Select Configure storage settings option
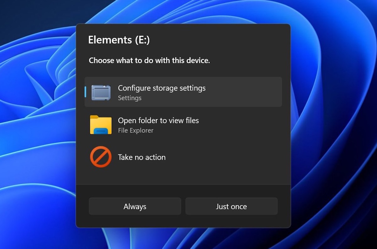Viewport: 377px width, 249px height. (183, 92)
